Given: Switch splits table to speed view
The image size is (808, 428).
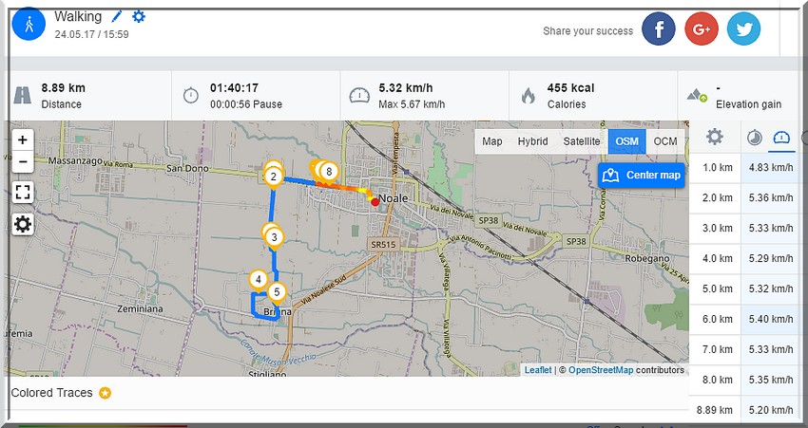Looking at the screenshot, I should point(781,138).
